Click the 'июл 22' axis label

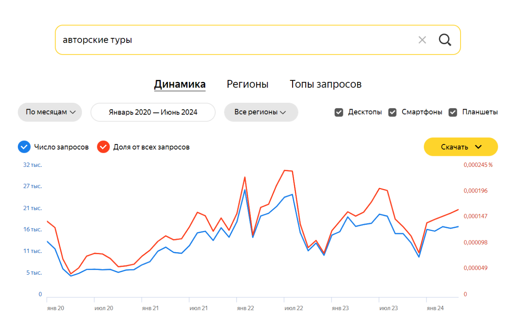294,308
